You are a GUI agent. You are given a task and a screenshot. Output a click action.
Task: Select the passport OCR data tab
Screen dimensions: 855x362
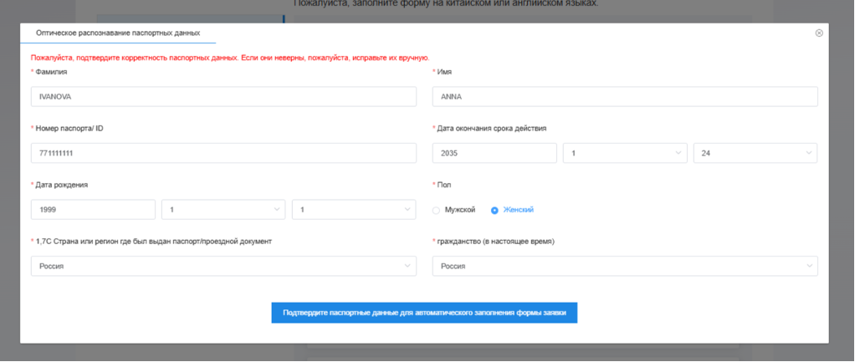[118, 33]
